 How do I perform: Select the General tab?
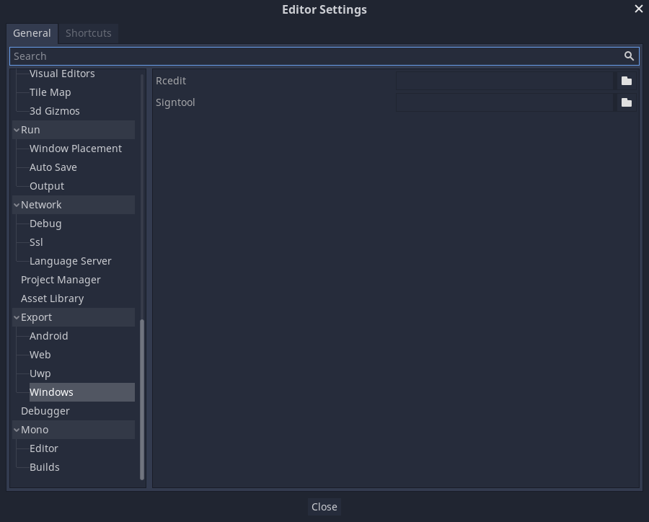32,33
